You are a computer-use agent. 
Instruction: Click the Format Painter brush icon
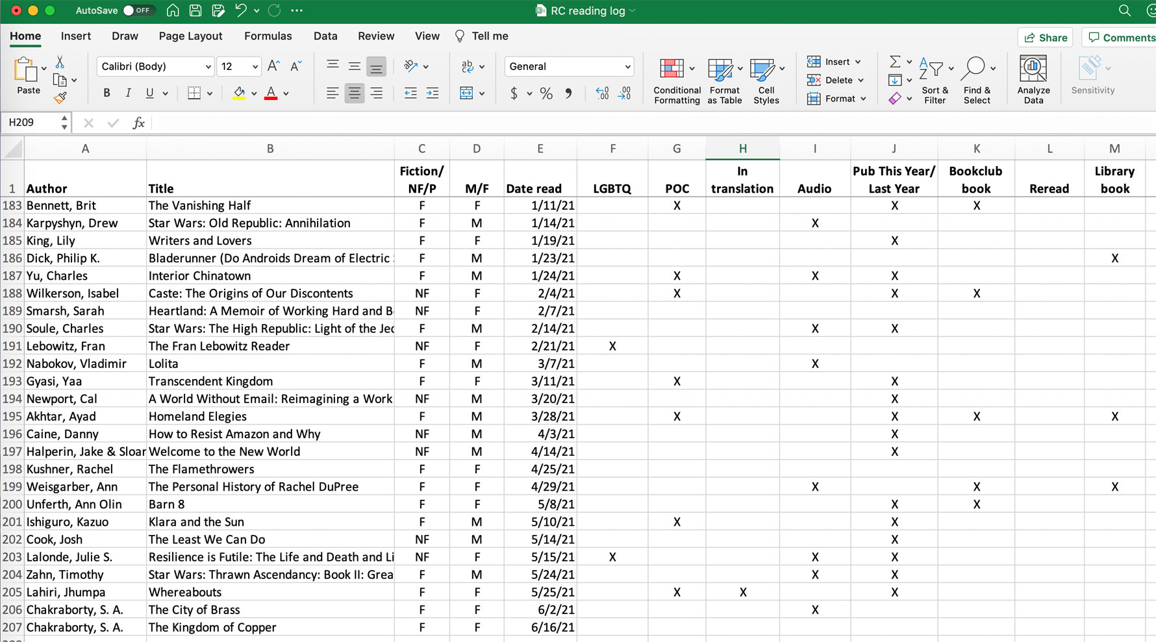[60, 98]
